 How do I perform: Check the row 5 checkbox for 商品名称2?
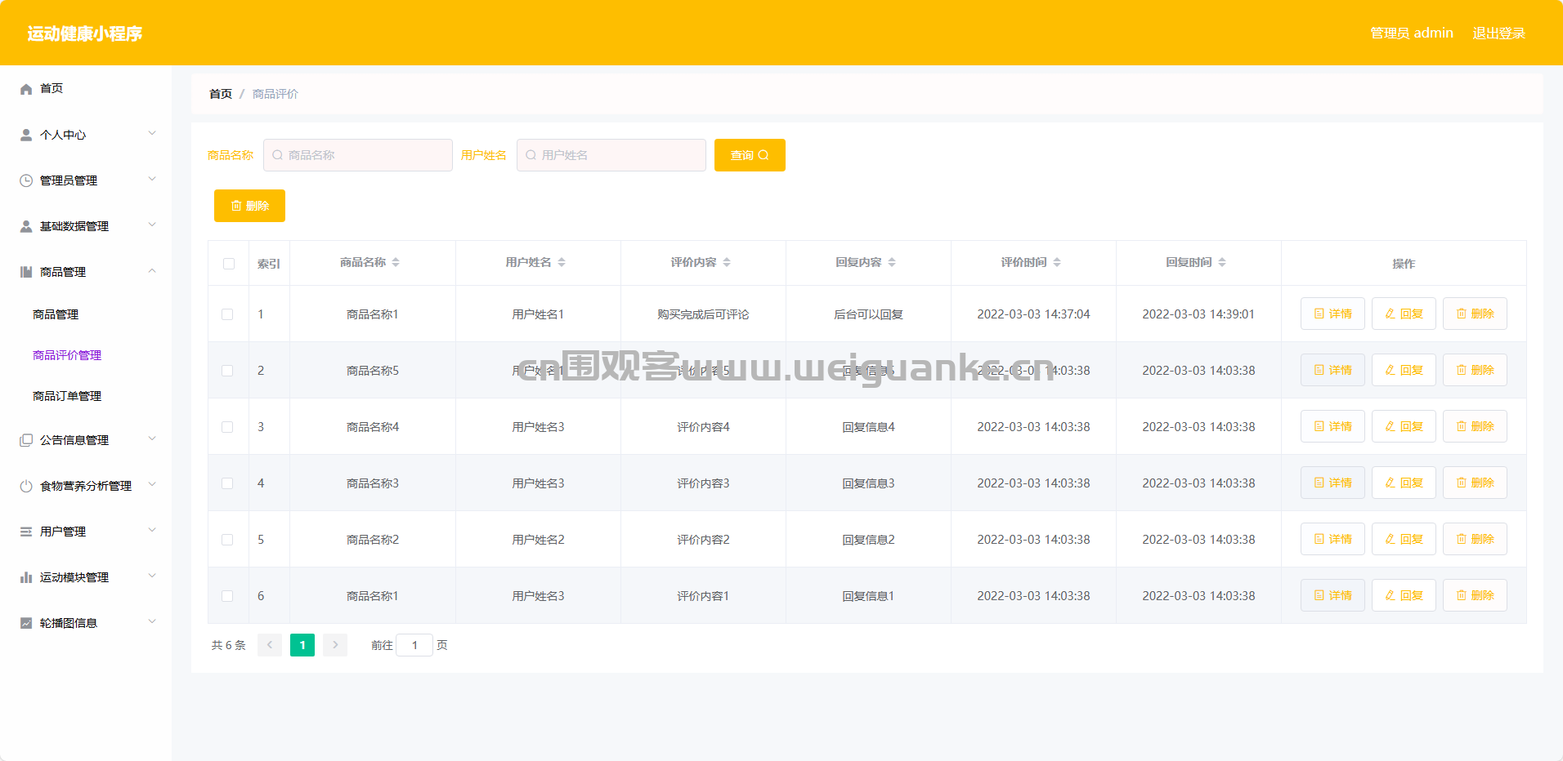(x=227, y=540)
